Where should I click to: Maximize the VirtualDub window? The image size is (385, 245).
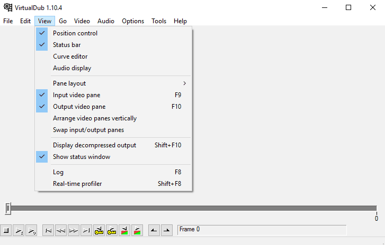point(348,7)
